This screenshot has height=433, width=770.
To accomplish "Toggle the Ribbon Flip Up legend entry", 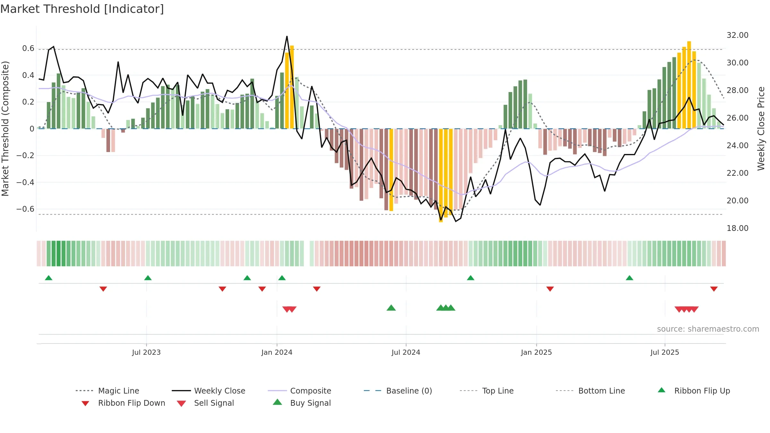I will point(694,391).
